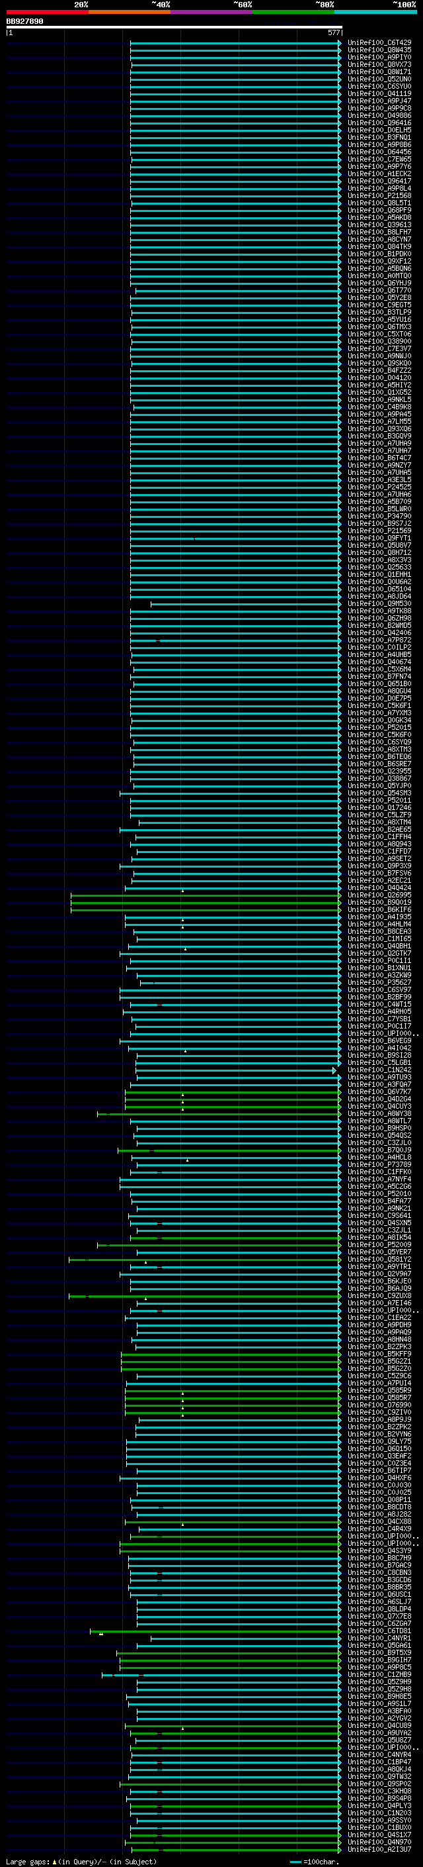Select the UniRef100_Q9XF12 label

[379, 261]
